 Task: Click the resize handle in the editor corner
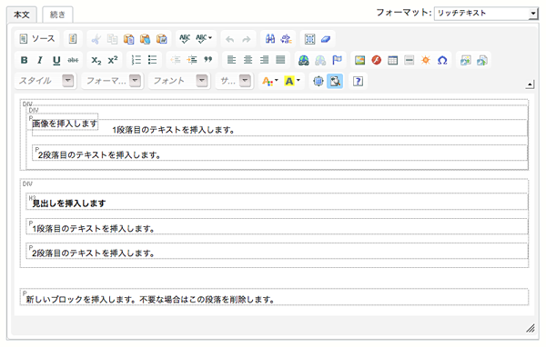(x=530, y=328)
